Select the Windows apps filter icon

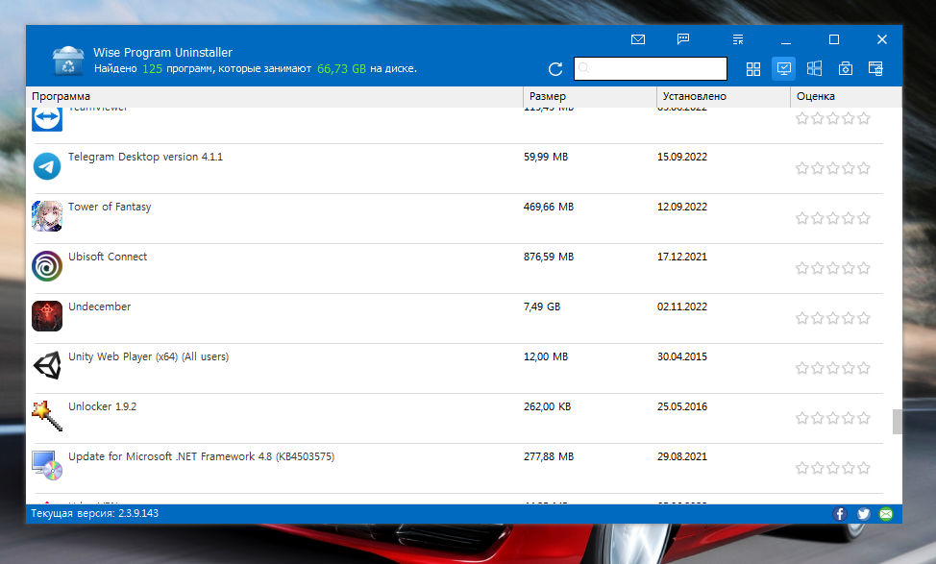pyautogui.click(x=814, y=68)
